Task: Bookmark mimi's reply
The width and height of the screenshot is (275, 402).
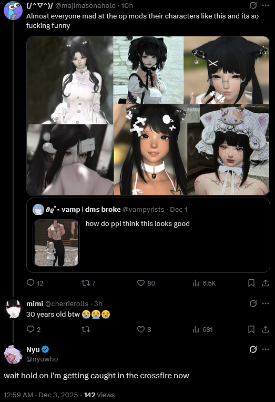Action: [251, 329]
